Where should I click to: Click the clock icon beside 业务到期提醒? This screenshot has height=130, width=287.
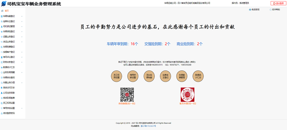point(2,72)
